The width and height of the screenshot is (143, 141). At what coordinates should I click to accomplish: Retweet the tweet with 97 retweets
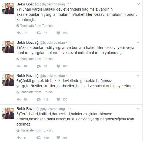(39, 33)
